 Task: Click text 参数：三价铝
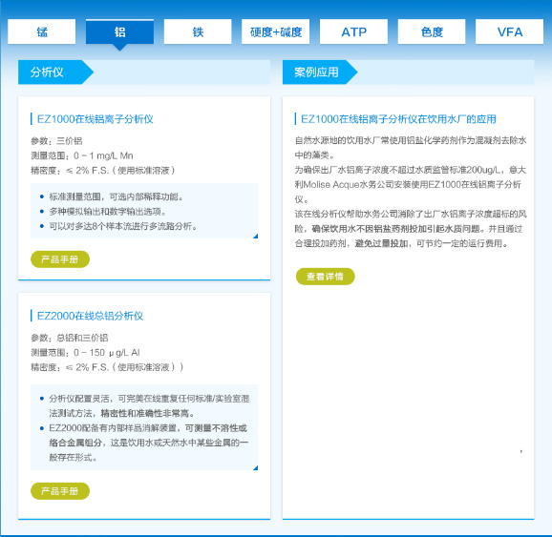(56, 140)
